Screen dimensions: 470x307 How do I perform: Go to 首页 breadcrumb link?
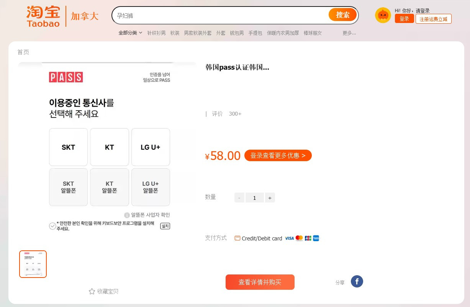(x=23, y=52)
